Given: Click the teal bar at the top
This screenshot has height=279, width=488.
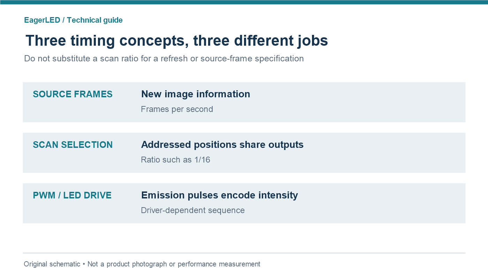Looking at the screenshot, I should (244, 2).
